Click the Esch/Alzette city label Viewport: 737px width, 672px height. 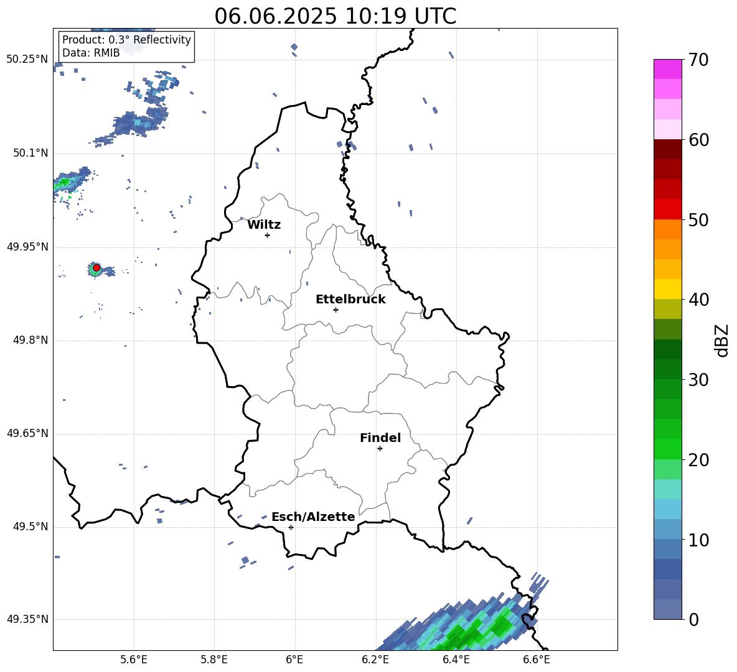[313, 517]
